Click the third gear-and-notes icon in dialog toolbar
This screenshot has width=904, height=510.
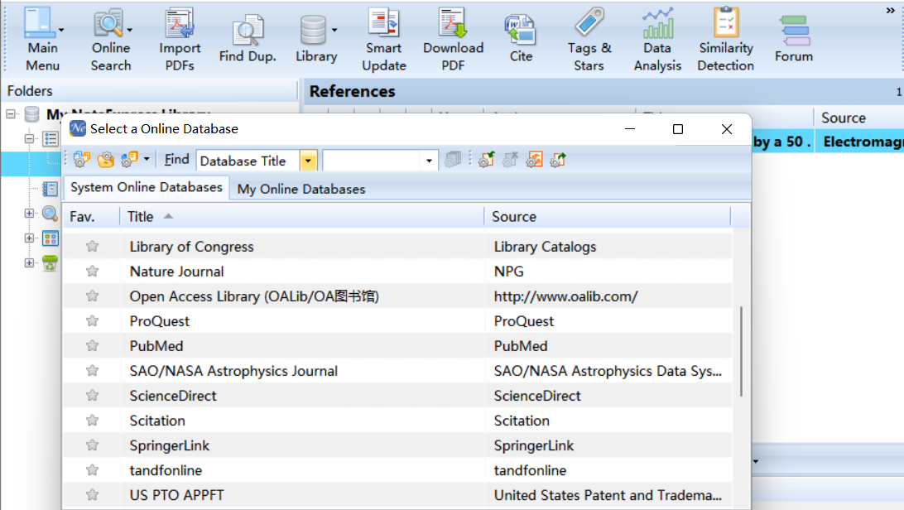(129, 160)
